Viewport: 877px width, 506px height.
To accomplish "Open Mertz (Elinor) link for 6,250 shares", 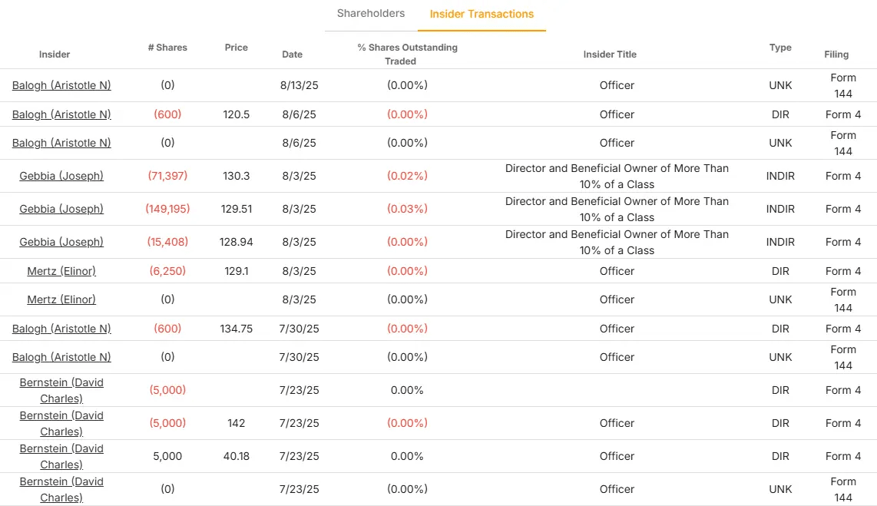I will pos(61,271).
